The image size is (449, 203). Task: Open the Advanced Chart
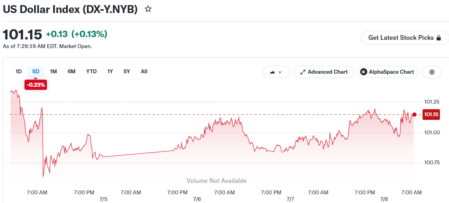(x=323, y=72)
